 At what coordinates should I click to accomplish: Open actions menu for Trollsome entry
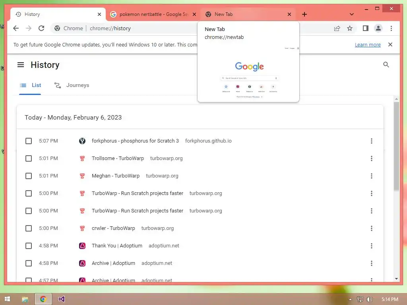click(x=372, y=158)
